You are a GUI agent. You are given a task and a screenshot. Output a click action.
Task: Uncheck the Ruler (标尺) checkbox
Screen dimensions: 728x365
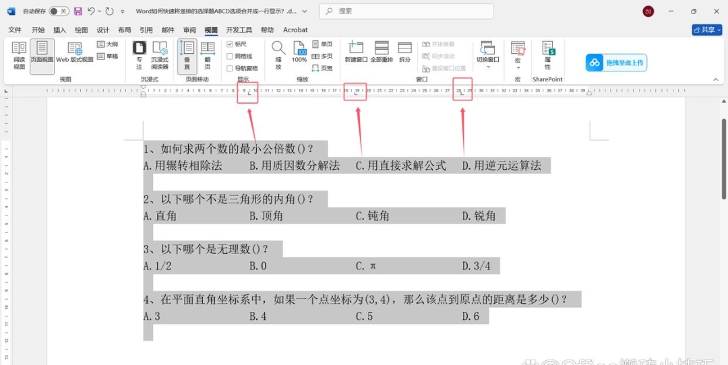coord(230,44)
